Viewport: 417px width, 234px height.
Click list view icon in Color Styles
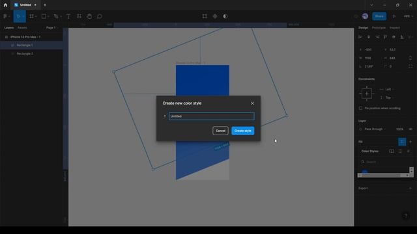(x=400, y=151)
